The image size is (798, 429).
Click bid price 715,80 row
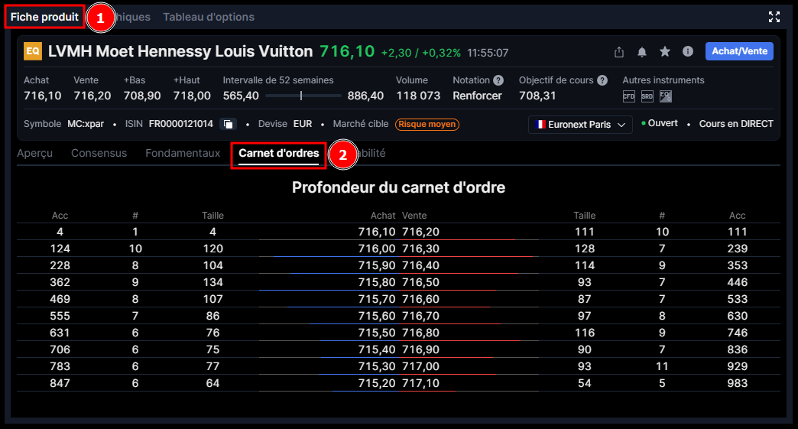point(377,282)
